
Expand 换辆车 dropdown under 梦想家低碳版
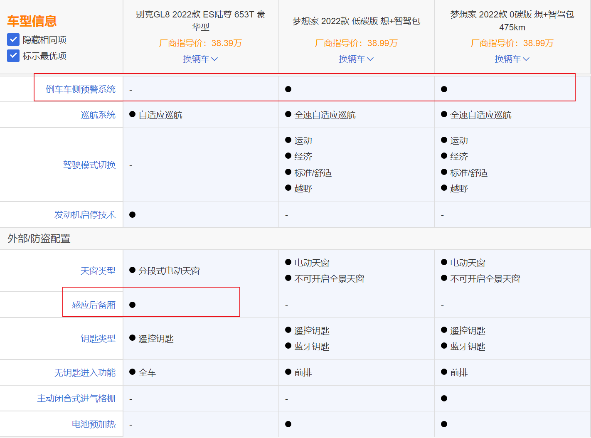[357, 59]
